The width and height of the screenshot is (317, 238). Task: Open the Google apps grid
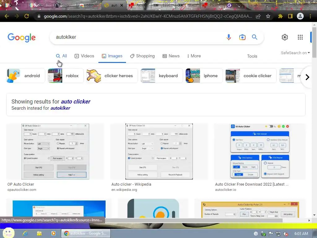(300, 37)
